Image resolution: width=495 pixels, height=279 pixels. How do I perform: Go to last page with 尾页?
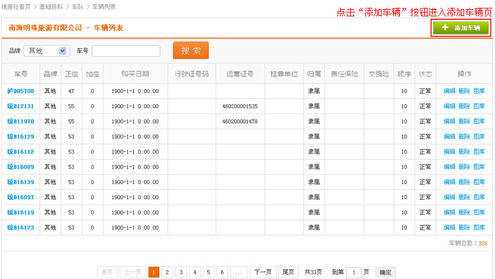[288, 272]
